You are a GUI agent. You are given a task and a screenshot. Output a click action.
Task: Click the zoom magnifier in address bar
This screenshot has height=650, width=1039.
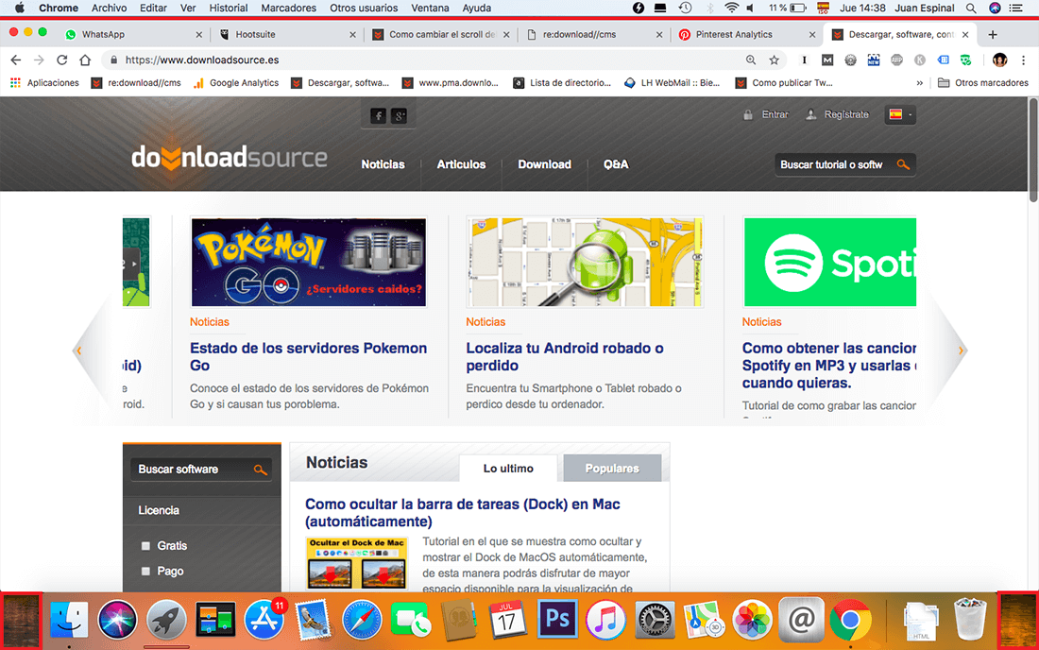click(x=751, y=60)
